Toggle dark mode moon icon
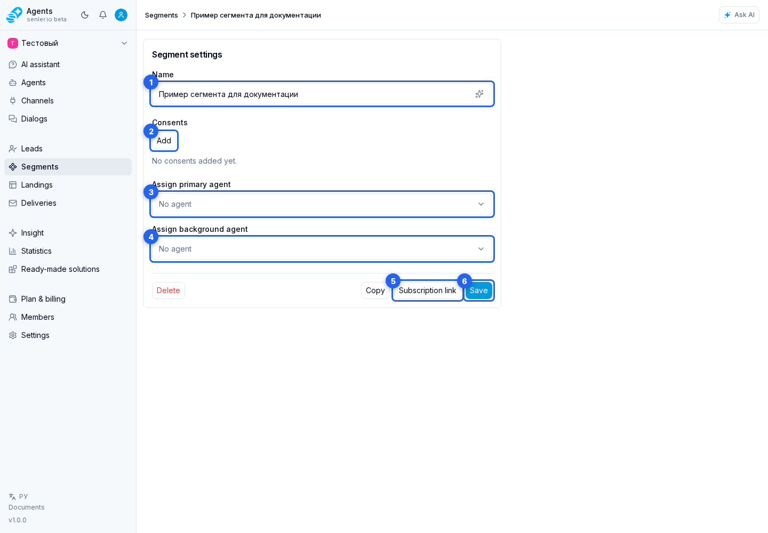This screenshot has width=768, height=533. pos(85,15)
